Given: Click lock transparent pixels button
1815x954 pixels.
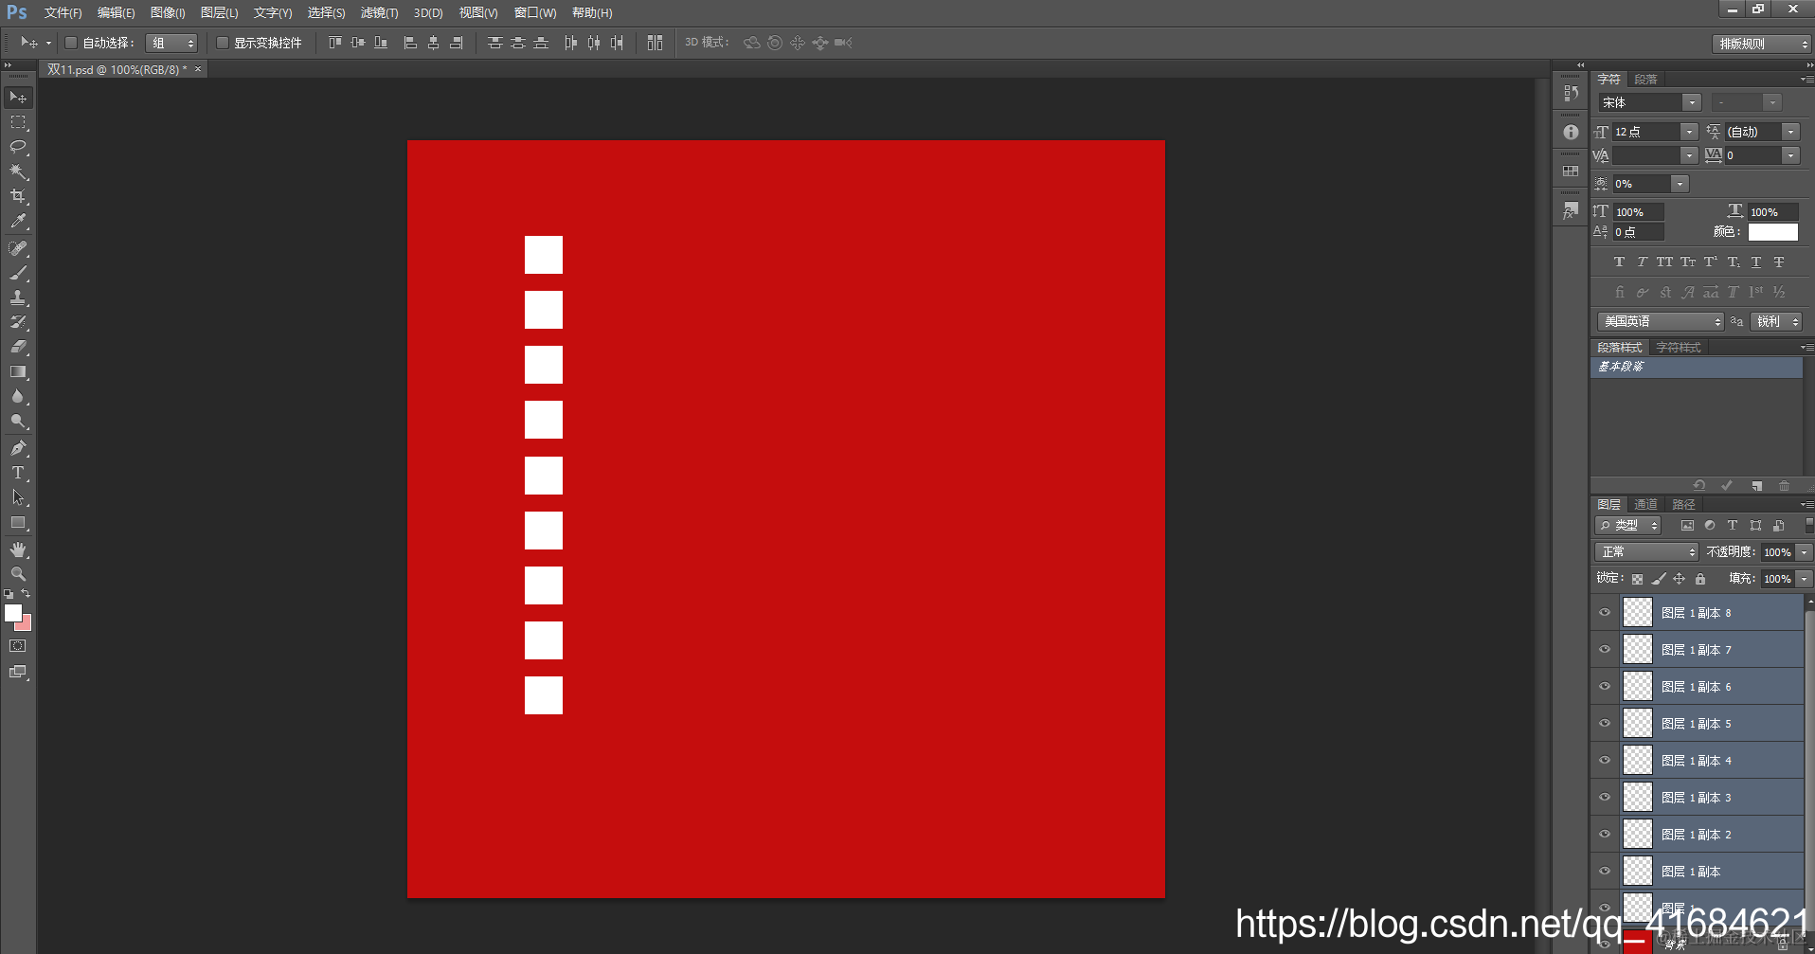Looking at the screenshot, I should 1637,579.
